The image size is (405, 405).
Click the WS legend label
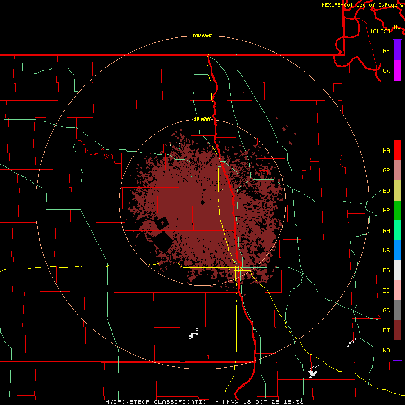pos(386,250)
